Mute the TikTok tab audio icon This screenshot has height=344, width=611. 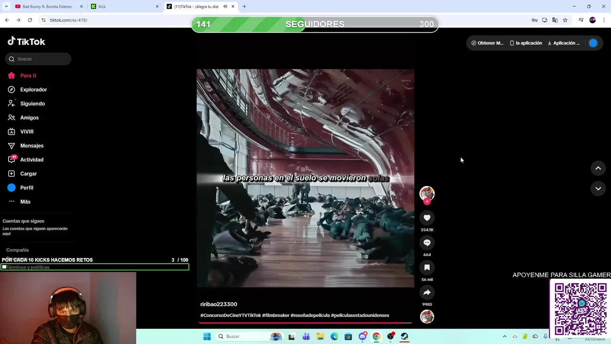(x=225, y=7)
